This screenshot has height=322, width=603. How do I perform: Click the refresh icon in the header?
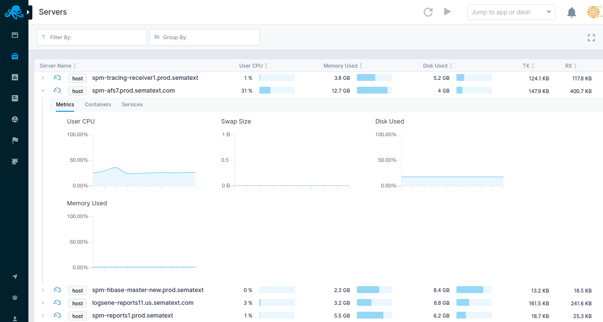point(428,12)
